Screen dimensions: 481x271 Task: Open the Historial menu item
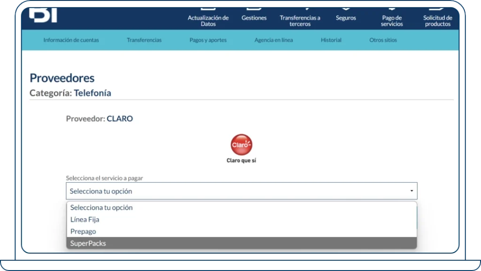(331, 40)
